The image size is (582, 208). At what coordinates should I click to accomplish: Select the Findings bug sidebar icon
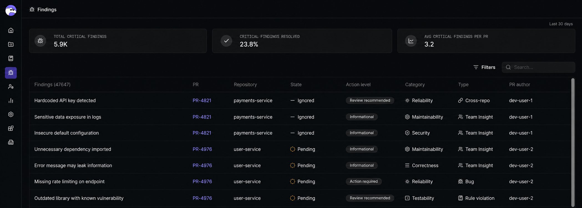(x=11, y=73)
